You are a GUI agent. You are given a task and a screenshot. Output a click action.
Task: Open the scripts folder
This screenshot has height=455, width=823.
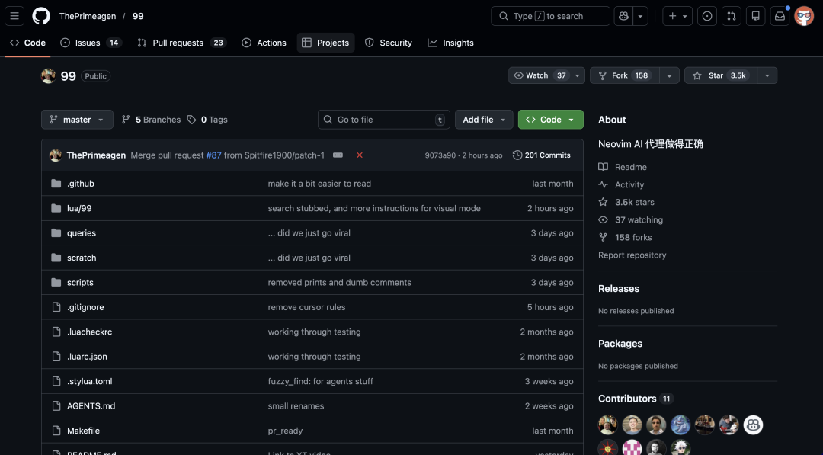[80, 282]
